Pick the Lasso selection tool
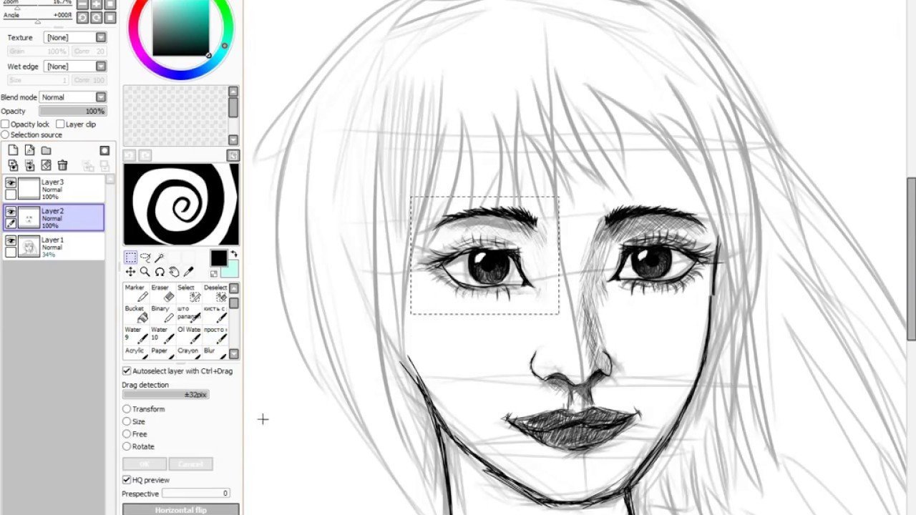The image size is (916, 515). (145, 257)
